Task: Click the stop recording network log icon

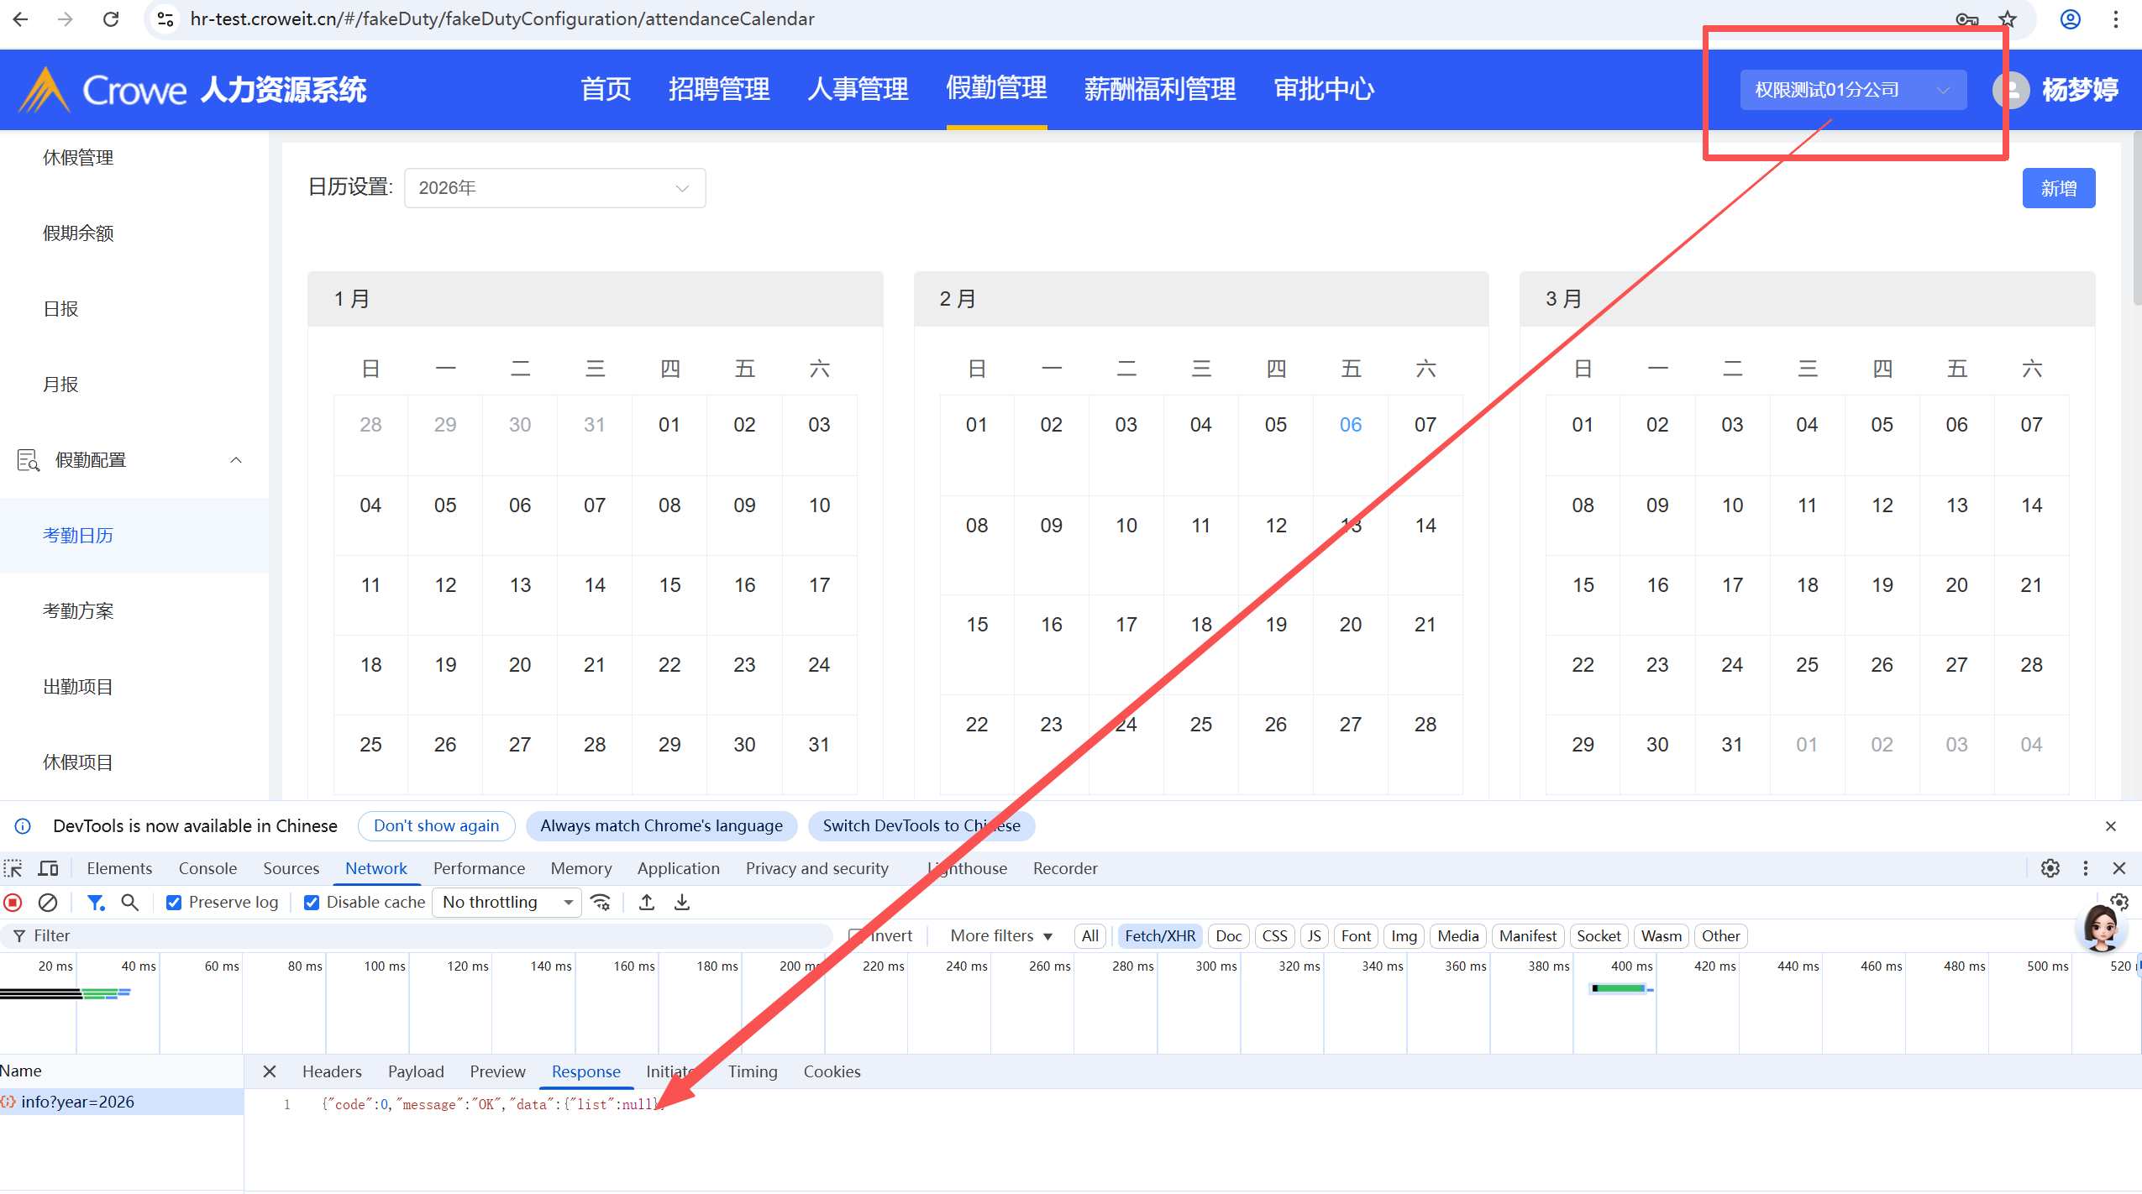Action: [13, 903]
